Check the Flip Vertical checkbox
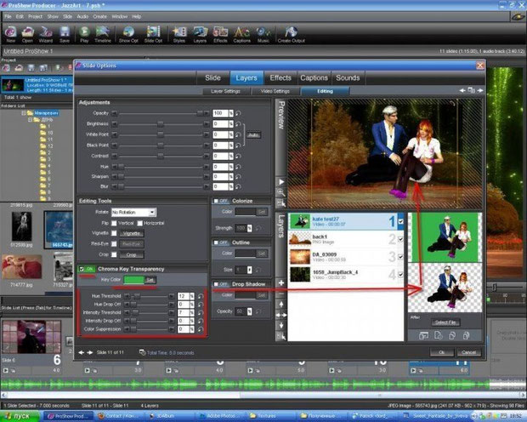The image size is (527, 422). tap(114, 223)
